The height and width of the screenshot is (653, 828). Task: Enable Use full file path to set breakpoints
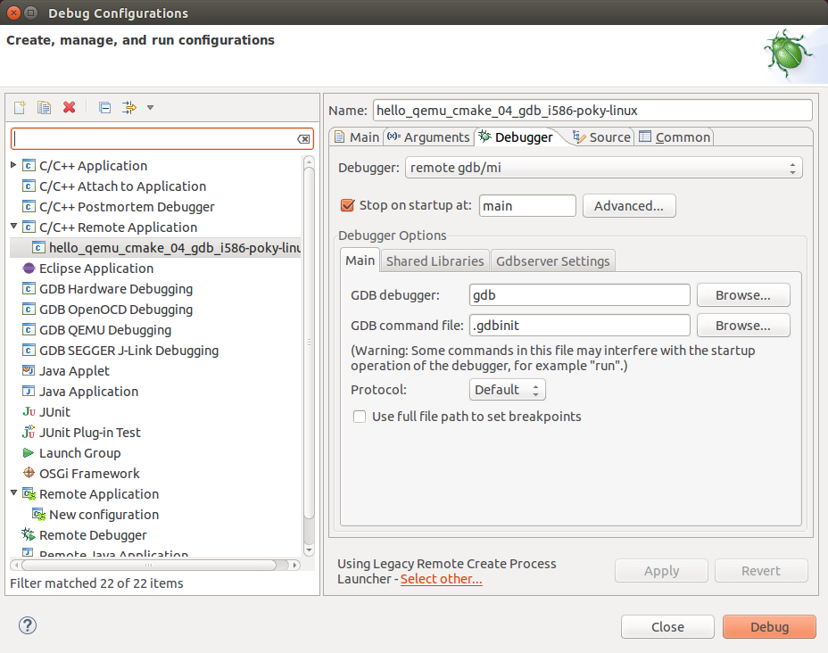click(359, 416)
